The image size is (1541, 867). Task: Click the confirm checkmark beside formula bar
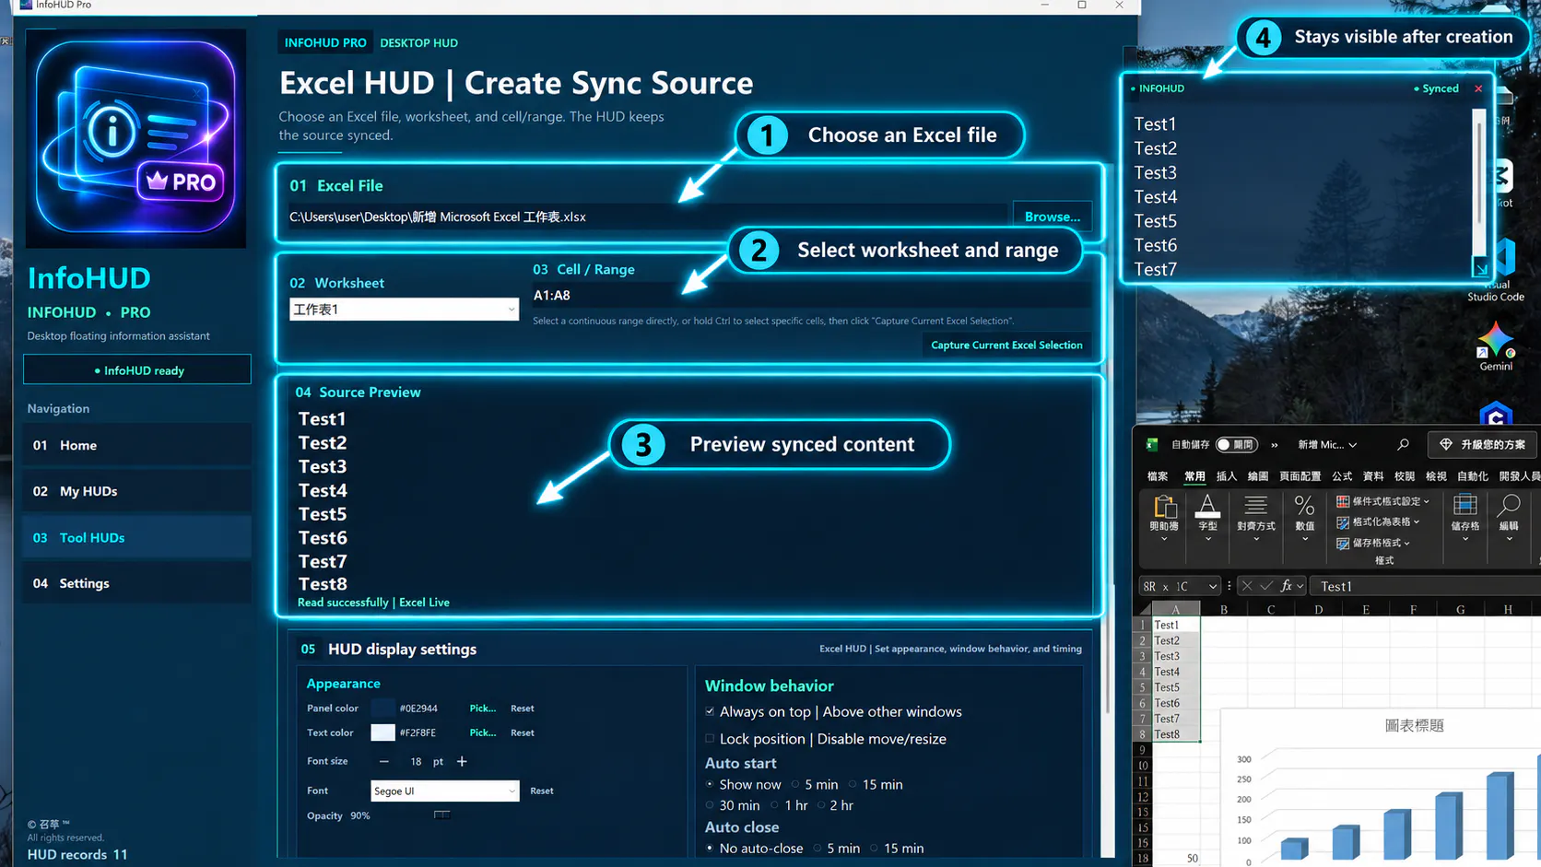click(x=1266, y=586)
